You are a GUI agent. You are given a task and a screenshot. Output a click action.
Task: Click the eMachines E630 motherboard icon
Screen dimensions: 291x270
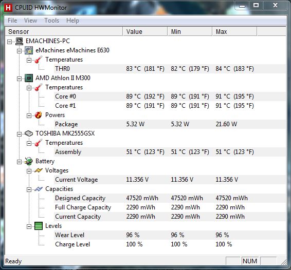(x=29, y=50)
